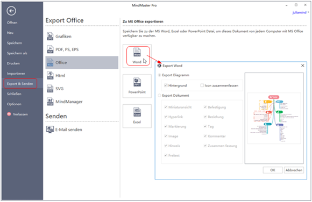The height and width of the screenshot is (202, 312).
Task: Click the Export Word dialog title icon
Action: pos(159,66)
